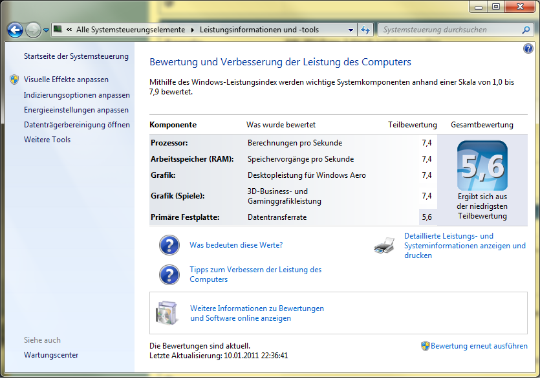Click the 5,6 Teilbewertung for Primäre Festplatte

(x=427, y=217)
